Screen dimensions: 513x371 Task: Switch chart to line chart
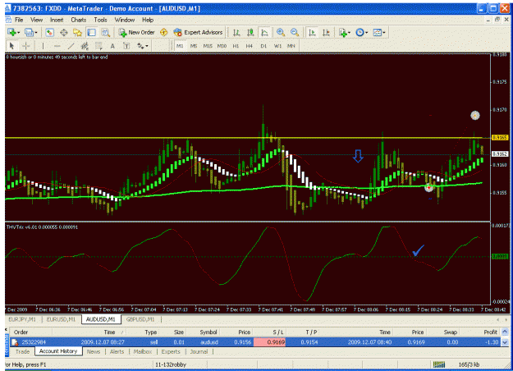click(x=264, y=32)
